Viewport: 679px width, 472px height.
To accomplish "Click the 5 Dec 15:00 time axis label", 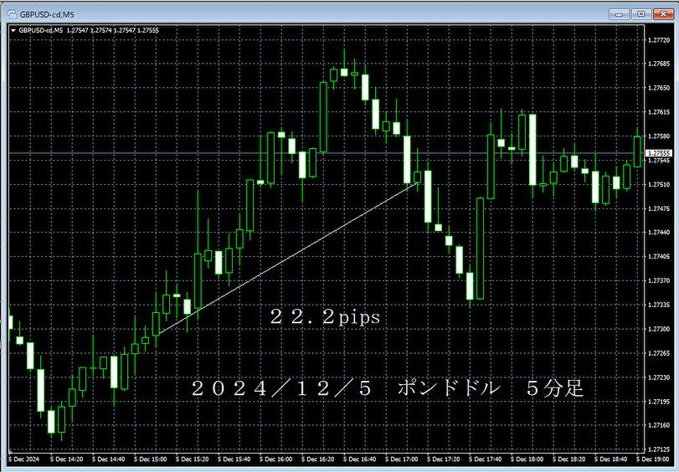I will pos(151,459).
